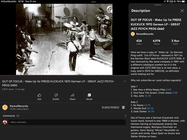Click the '424 Likes' stat in Description
Viewport: 187px width, 140px height.
pos(139,42)
